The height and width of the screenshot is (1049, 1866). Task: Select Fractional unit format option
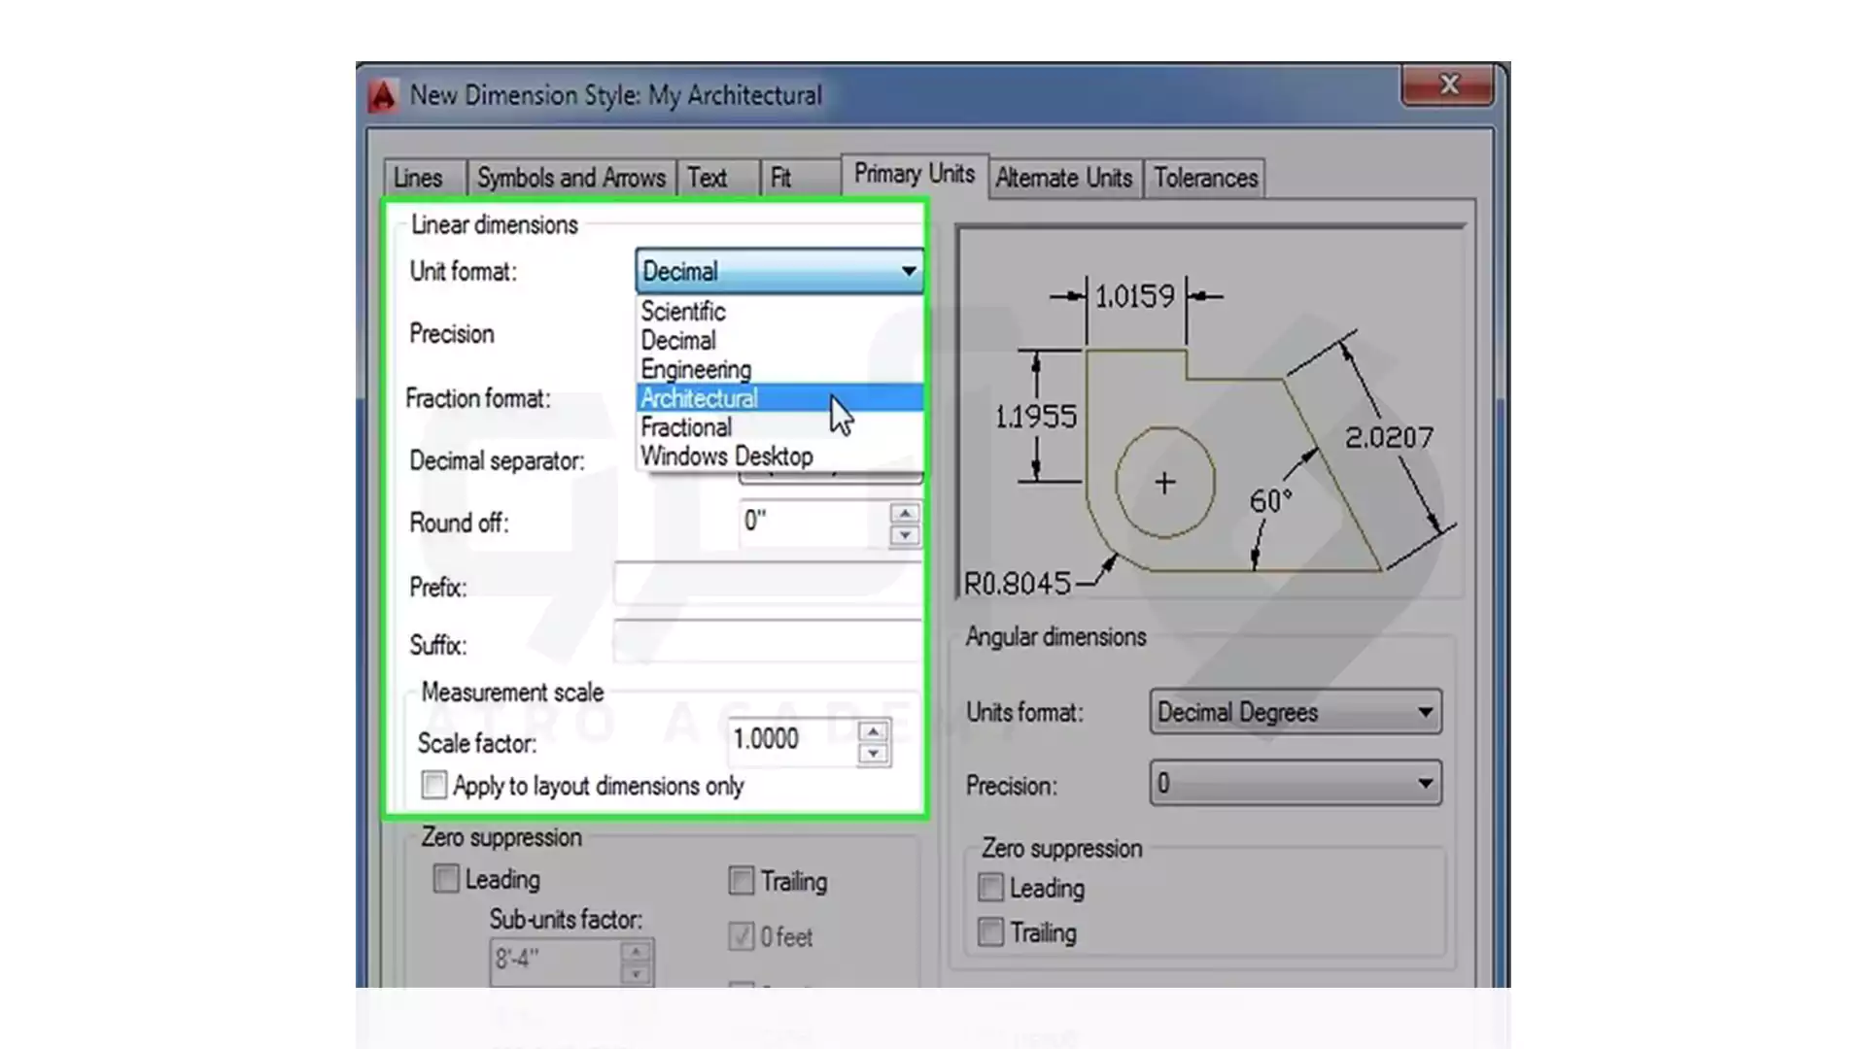(x=779, y=427)
